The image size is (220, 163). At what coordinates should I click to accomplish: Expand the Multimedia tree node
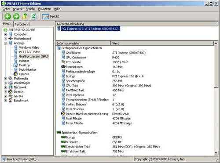5,79
